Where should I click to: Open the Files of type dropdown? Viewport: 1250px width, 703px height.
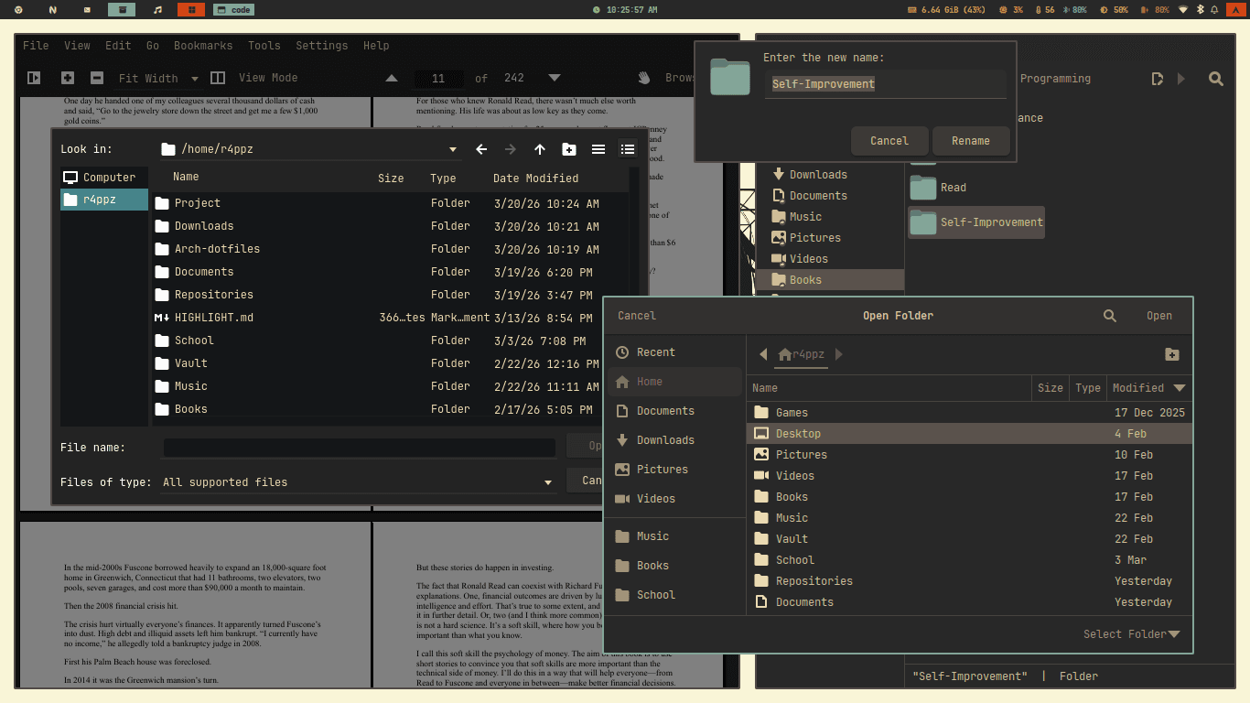coord(357,482)
